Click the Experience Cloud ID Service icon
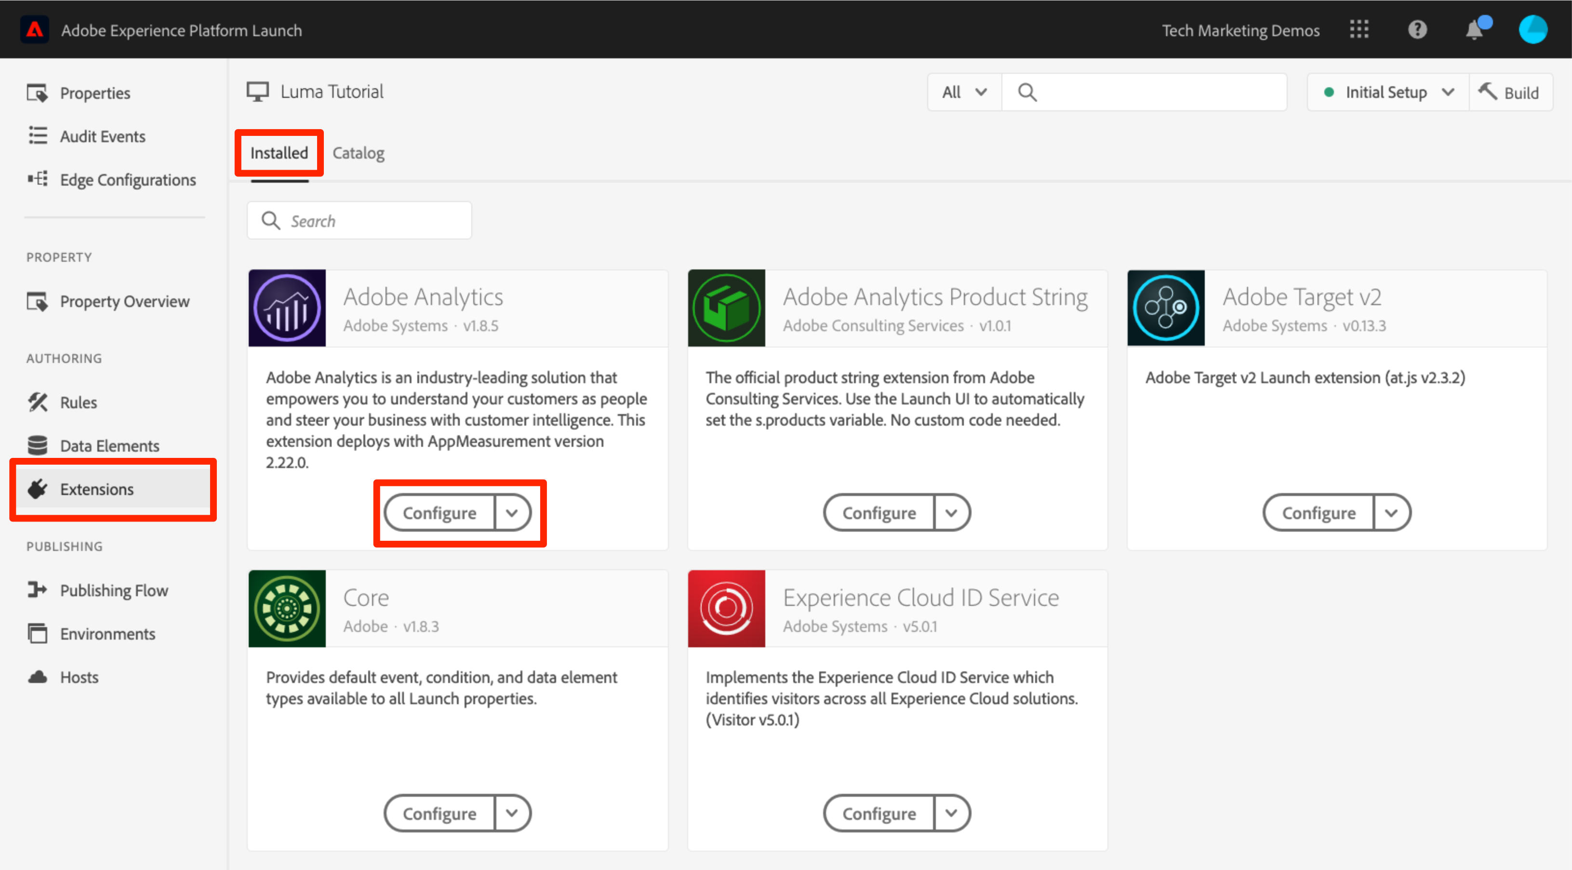1572x870 pixels. 726,608
